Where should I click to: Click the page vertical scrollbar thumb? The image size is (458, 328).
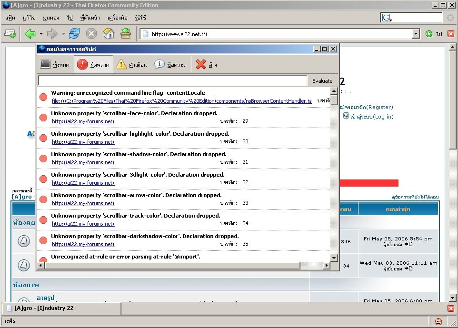(452, 99)
